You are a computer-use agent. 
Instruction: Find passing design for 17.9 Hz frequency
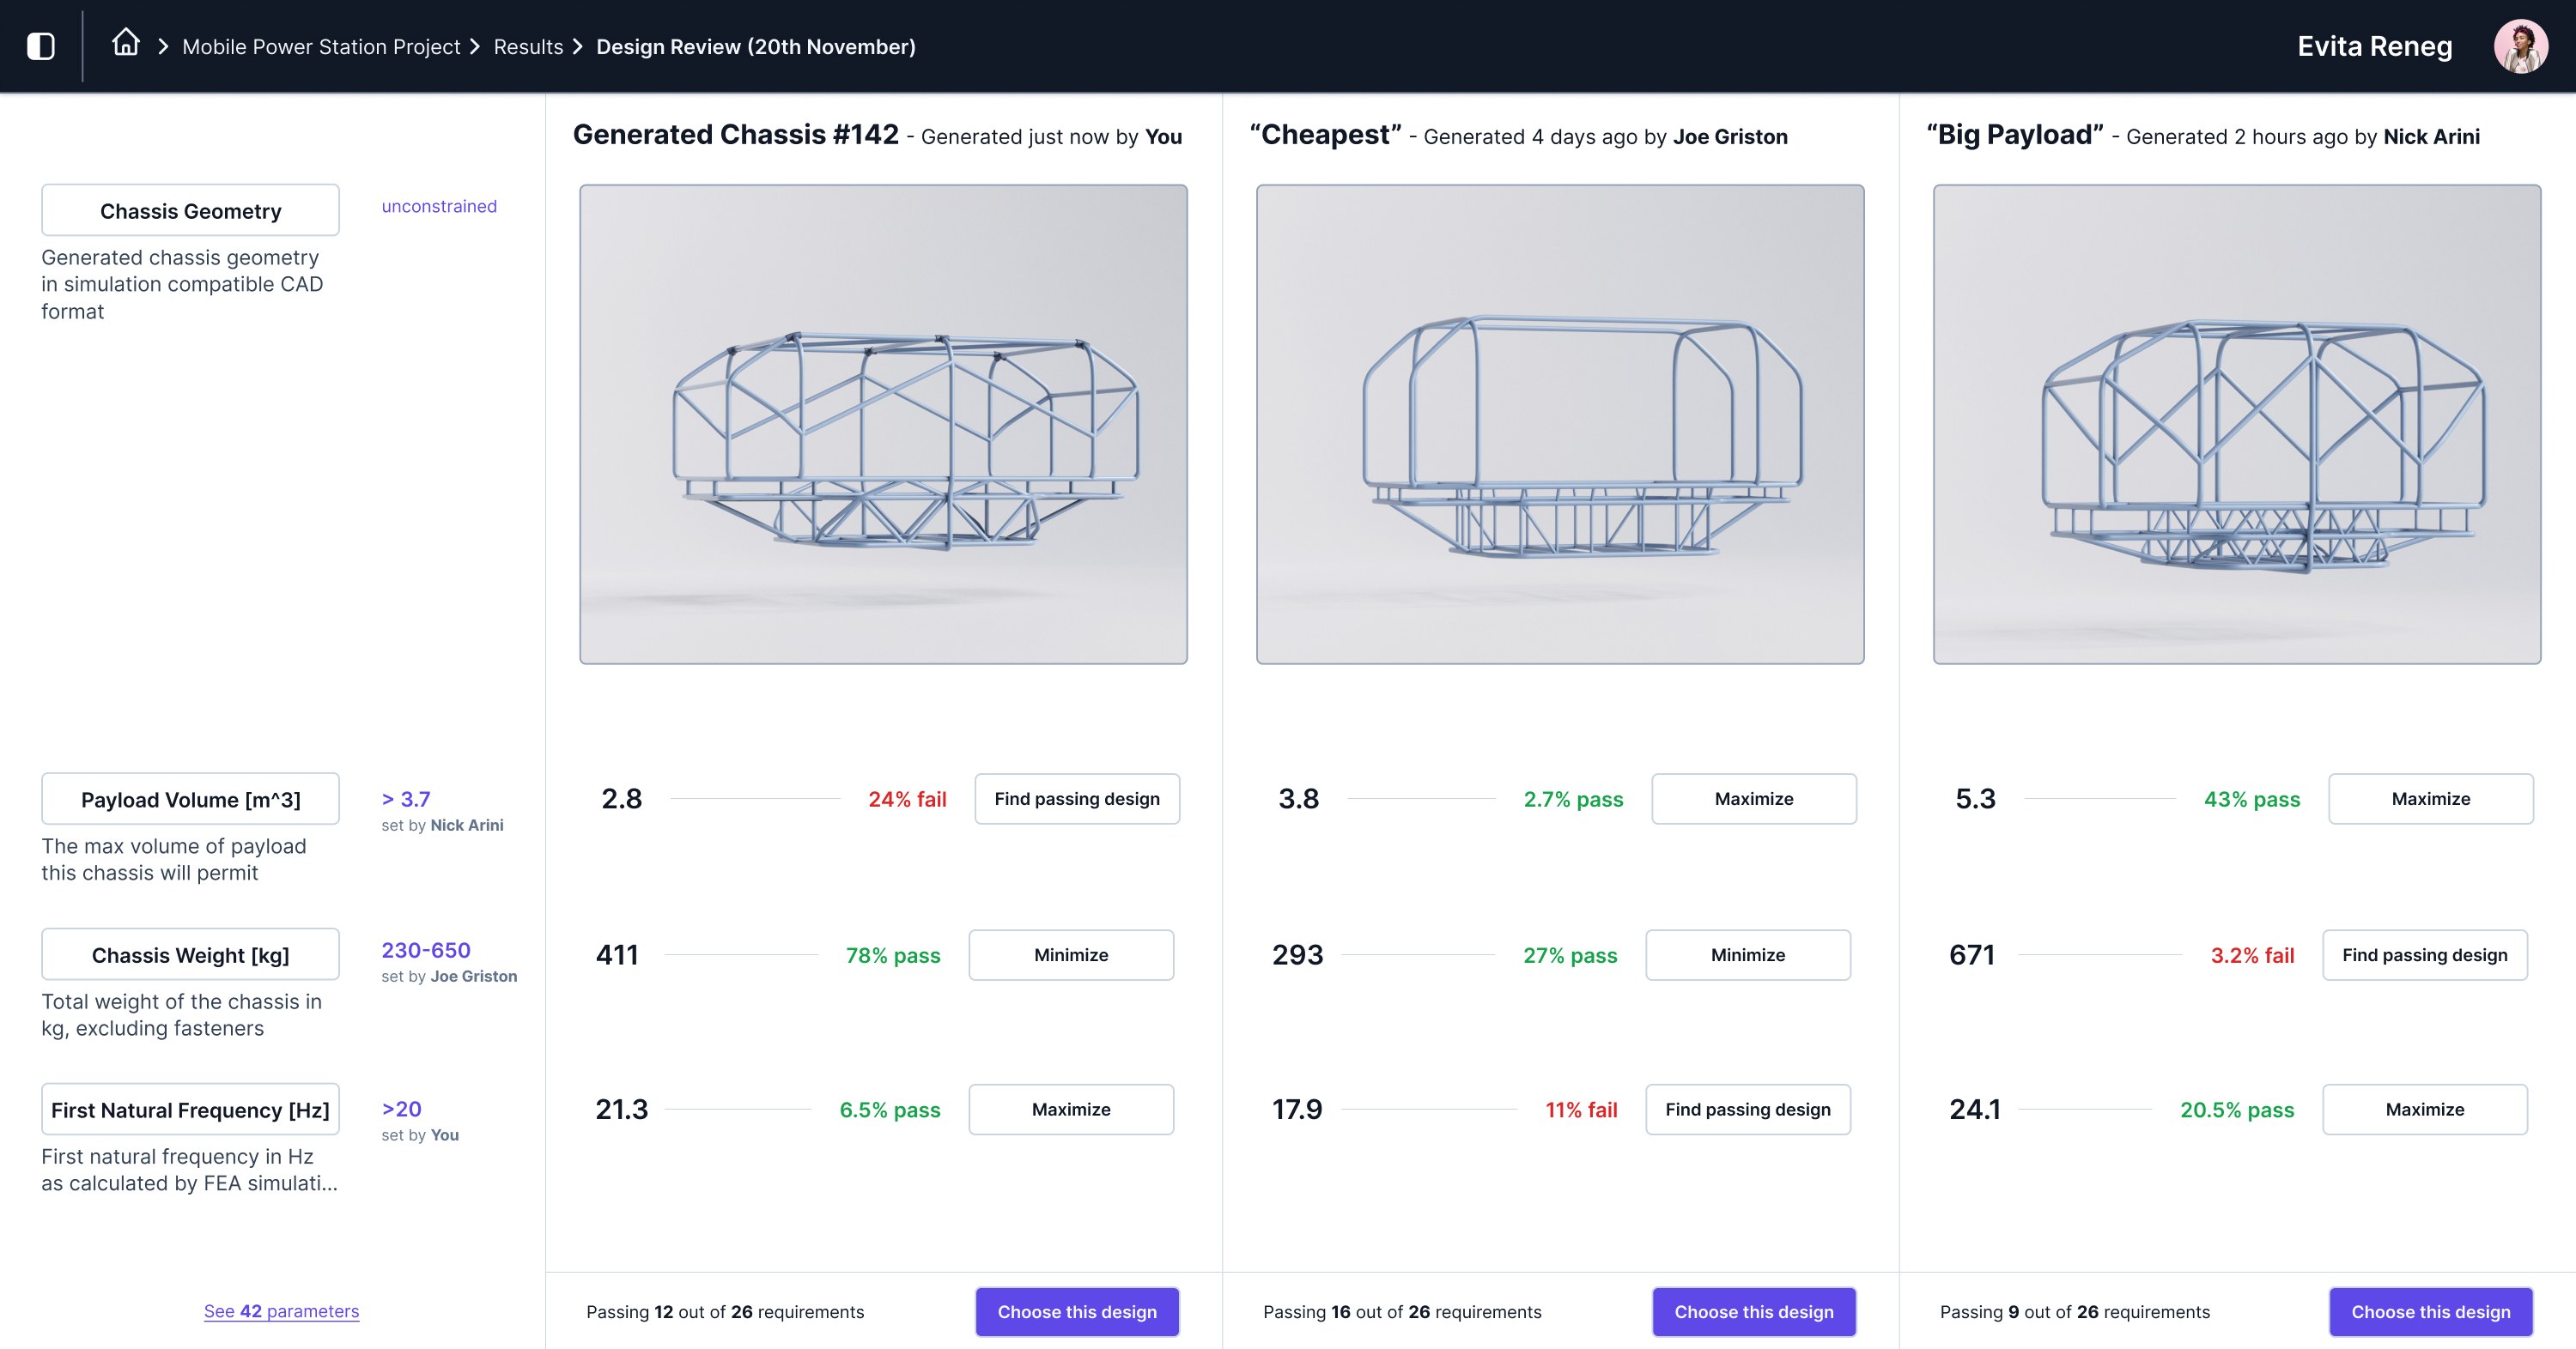[1747, 1110]
